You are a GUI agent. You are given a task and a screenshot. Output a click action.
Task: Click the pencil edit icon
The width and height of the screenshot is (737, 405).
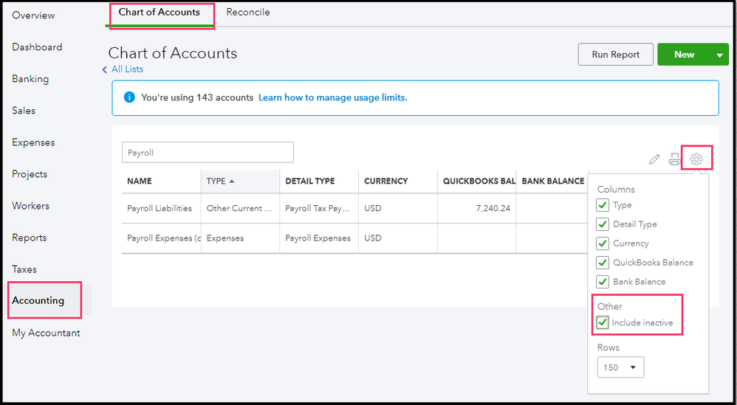coord(654,159)
